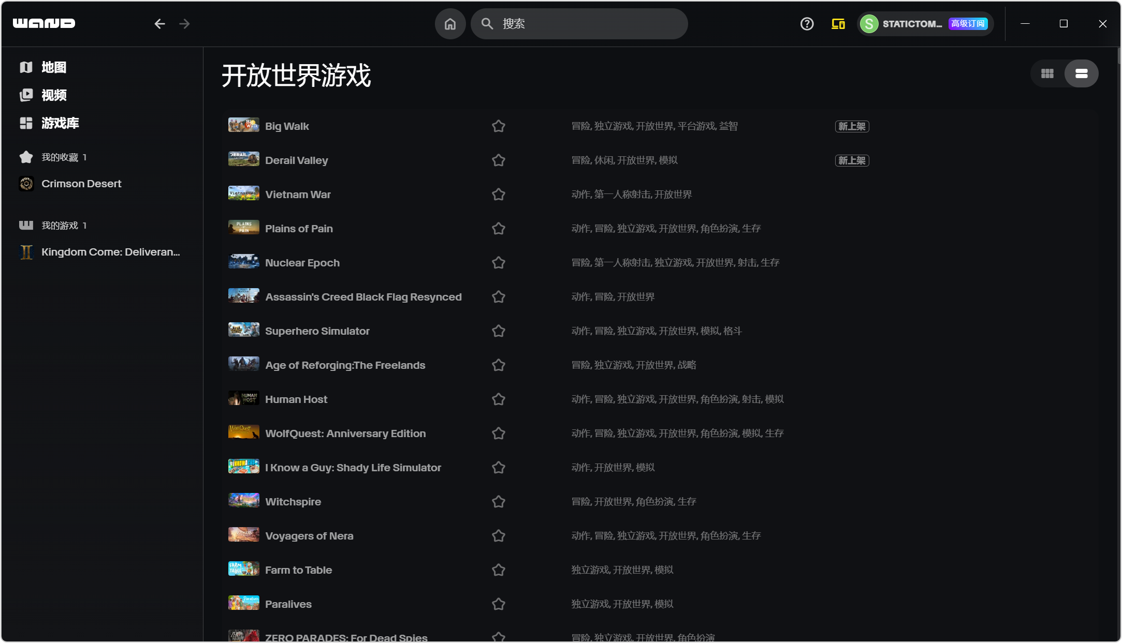The width and height of the screenshot is (1122, 643).
Task: Minimize the WAND window
Action: (x=1025, y=24)
